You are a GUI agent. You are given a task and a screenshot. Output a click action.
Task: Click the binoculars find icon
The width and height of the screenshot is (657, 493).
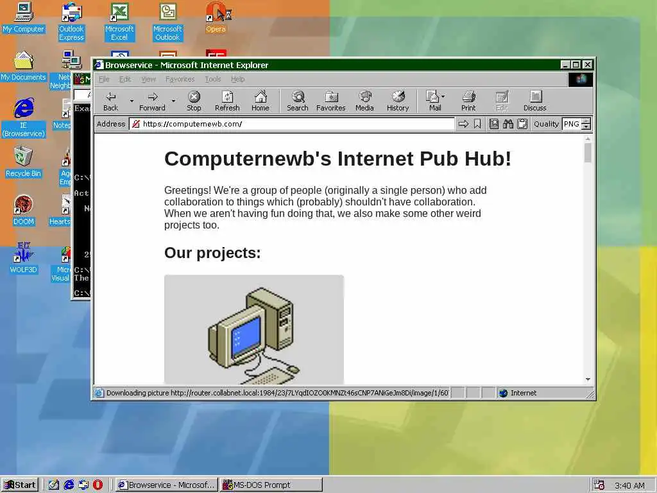coord(508,124)
